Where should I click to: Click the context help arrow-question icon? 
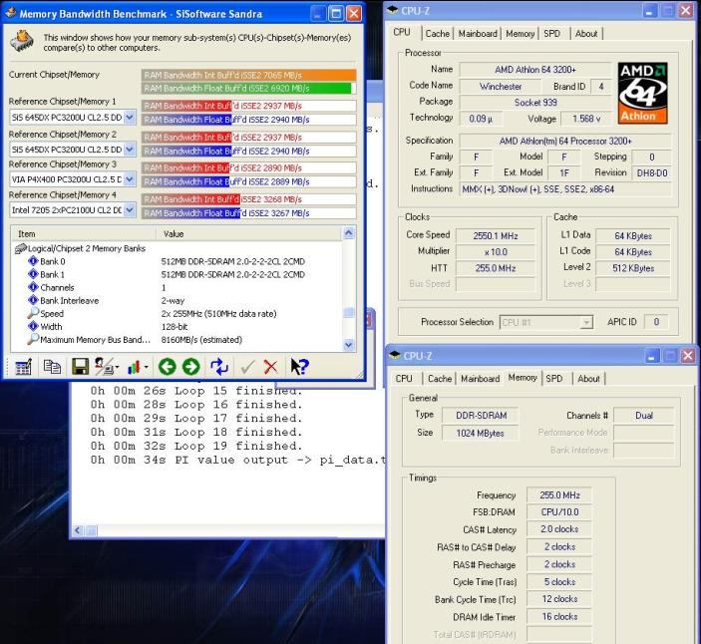click(x=299, y=367)
